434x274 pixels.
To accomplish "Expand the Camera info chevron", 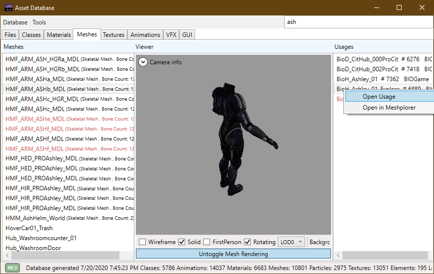I will (143, 62).
